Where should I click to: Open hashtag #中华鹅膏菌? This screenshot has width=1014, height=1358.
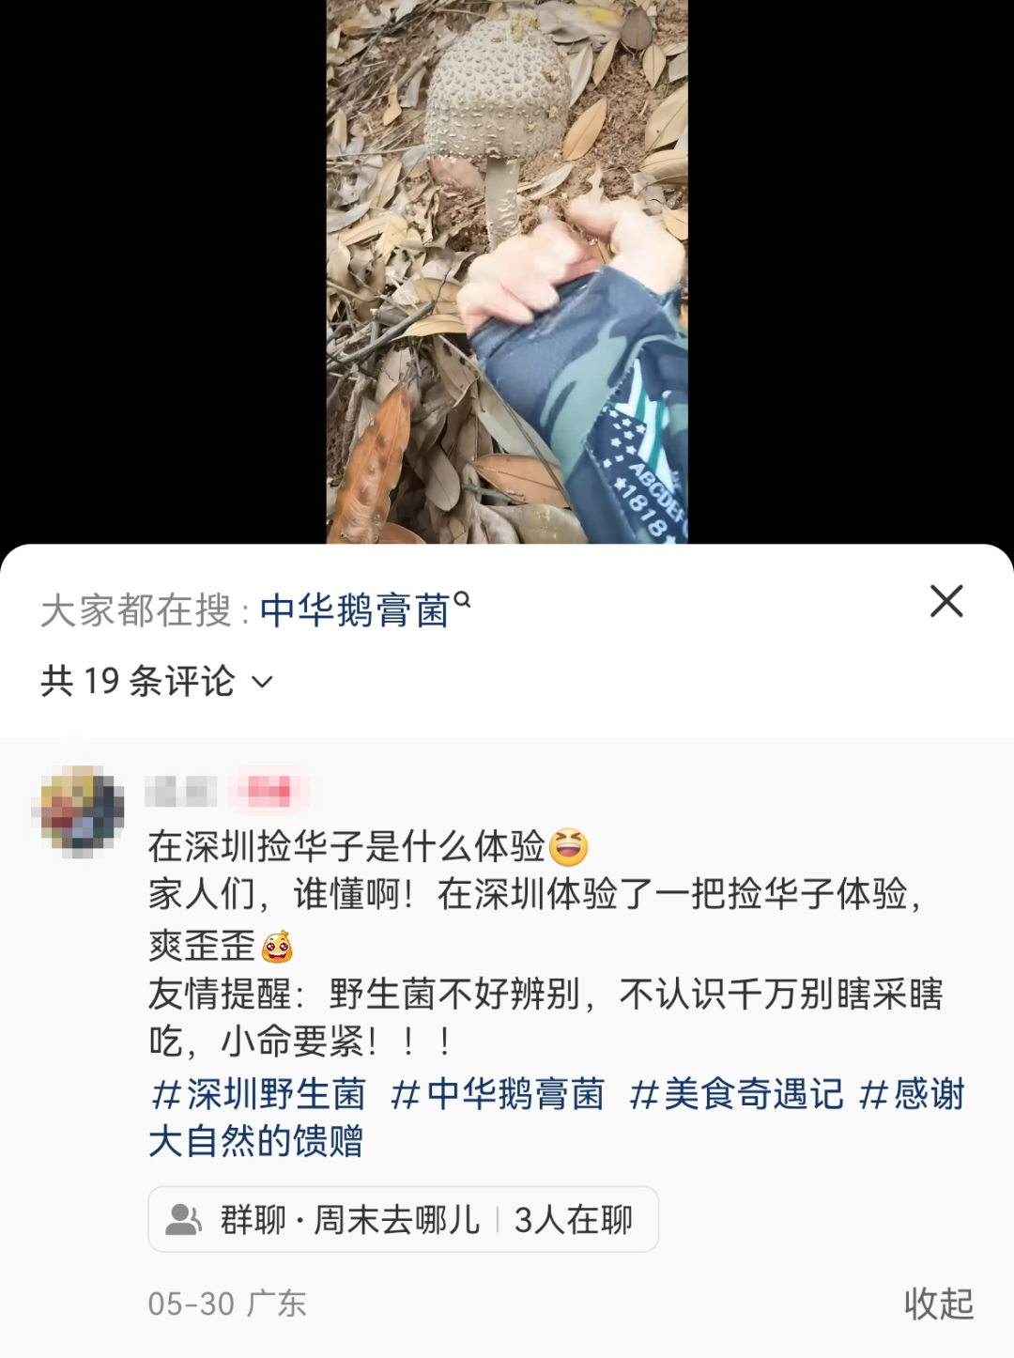coord(498,1094)
